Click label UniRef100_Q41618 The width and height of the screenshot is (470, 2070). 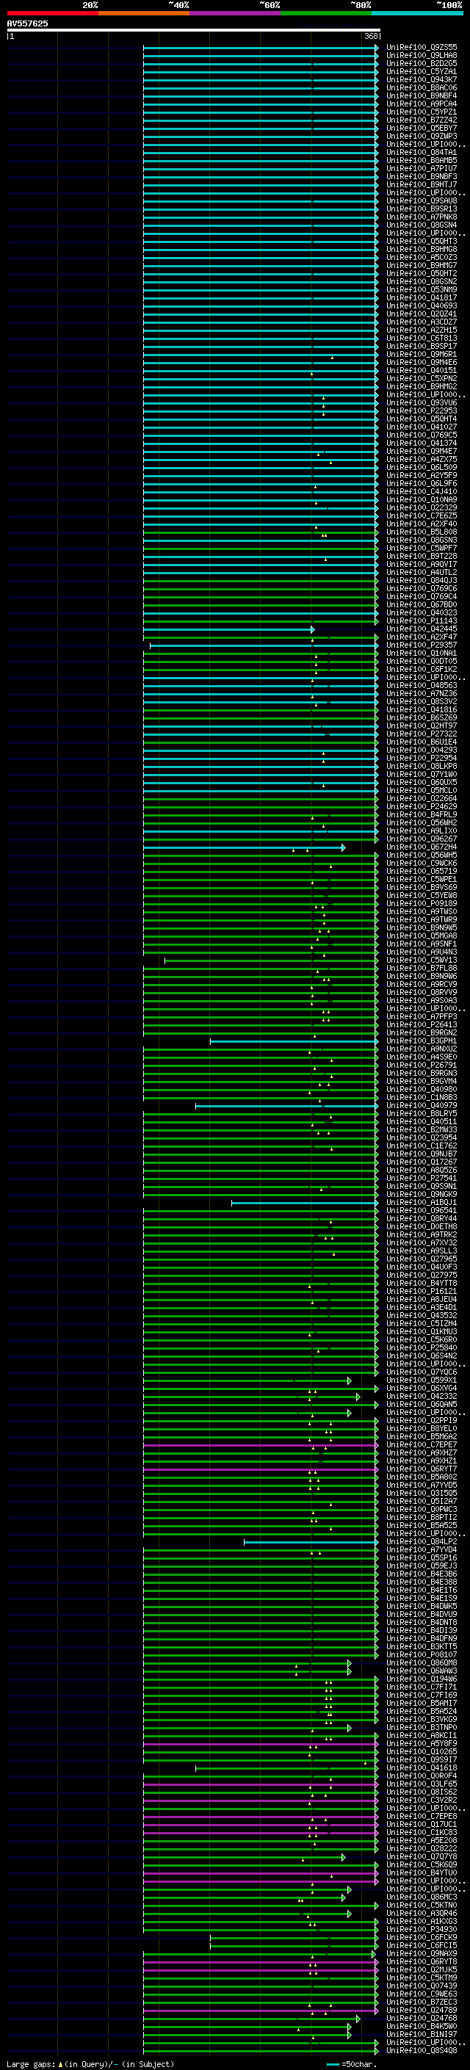(x=422, y=1767)
